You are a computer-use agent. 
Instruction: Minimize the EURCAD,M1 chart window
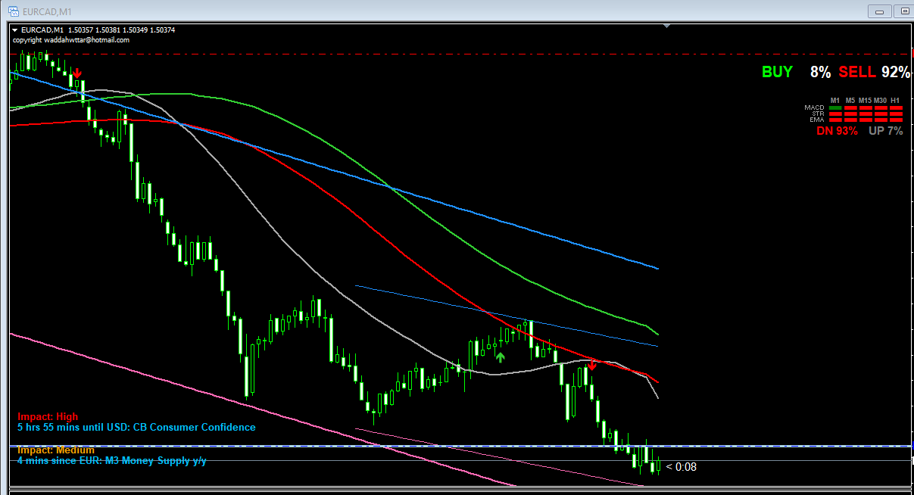(x=879, y=11)
